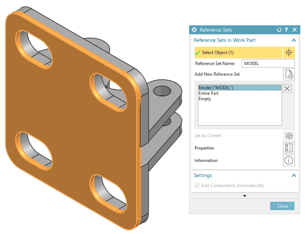Select Model ("MODEL") in the list
The height and width of the screenshot is (234, 308).
240,87
